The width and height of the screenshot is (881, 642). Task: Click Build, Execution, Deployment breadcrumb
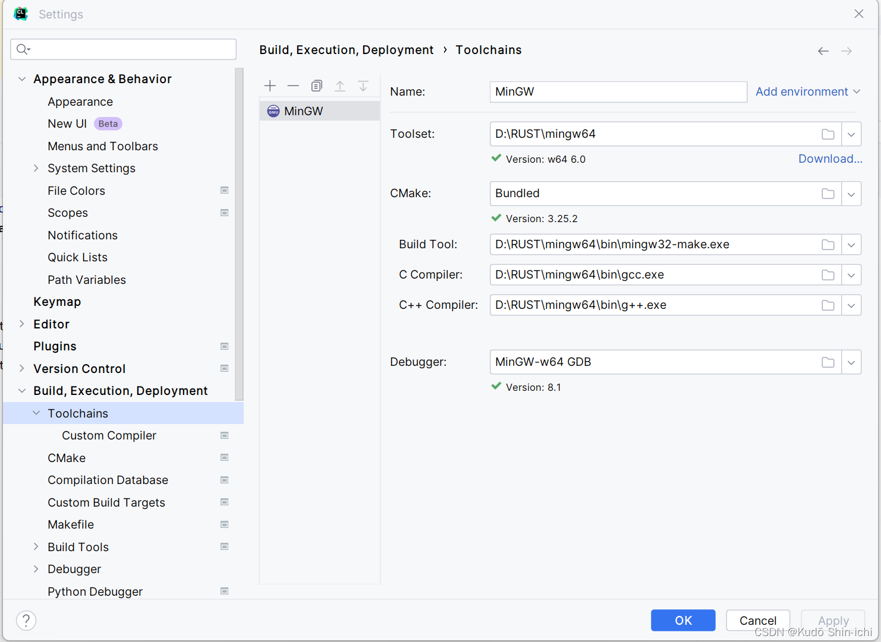tap(347, 50)
